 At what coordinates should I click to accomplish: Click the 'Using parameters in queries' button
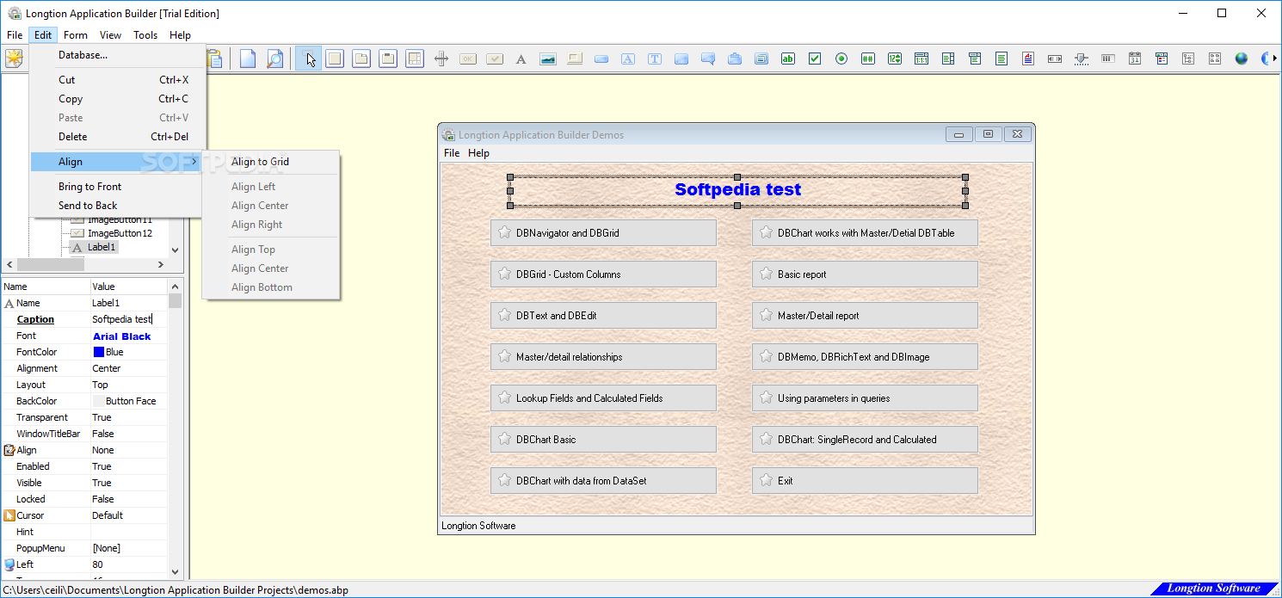click(865, 398)
